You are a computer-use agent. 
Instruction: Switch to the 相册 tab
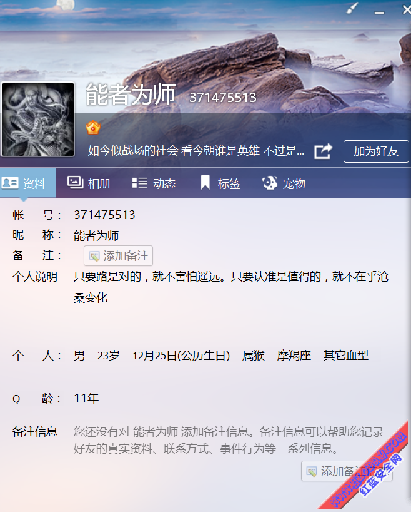click(x=89, y=183)
